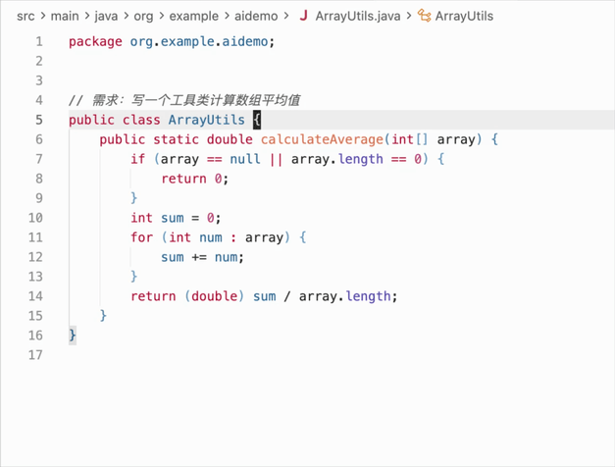615x467 pixels.
Task: Expand the chevron after aidemo breadcrumb
Action: point(286,16)
